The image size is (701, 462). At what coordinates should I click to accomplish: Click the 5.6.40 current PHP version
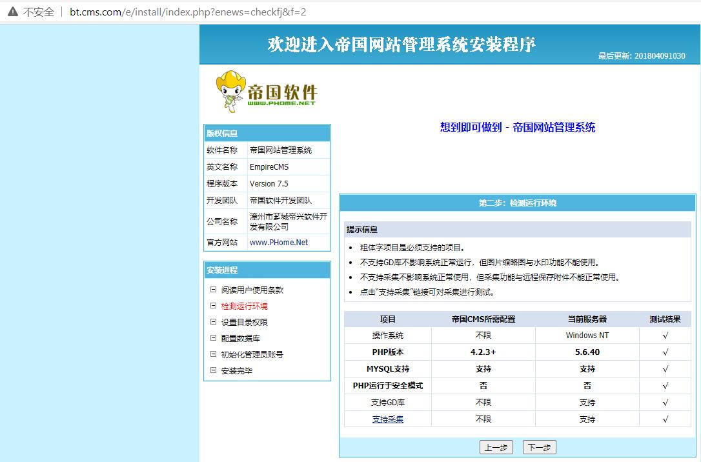click(587, 352)
